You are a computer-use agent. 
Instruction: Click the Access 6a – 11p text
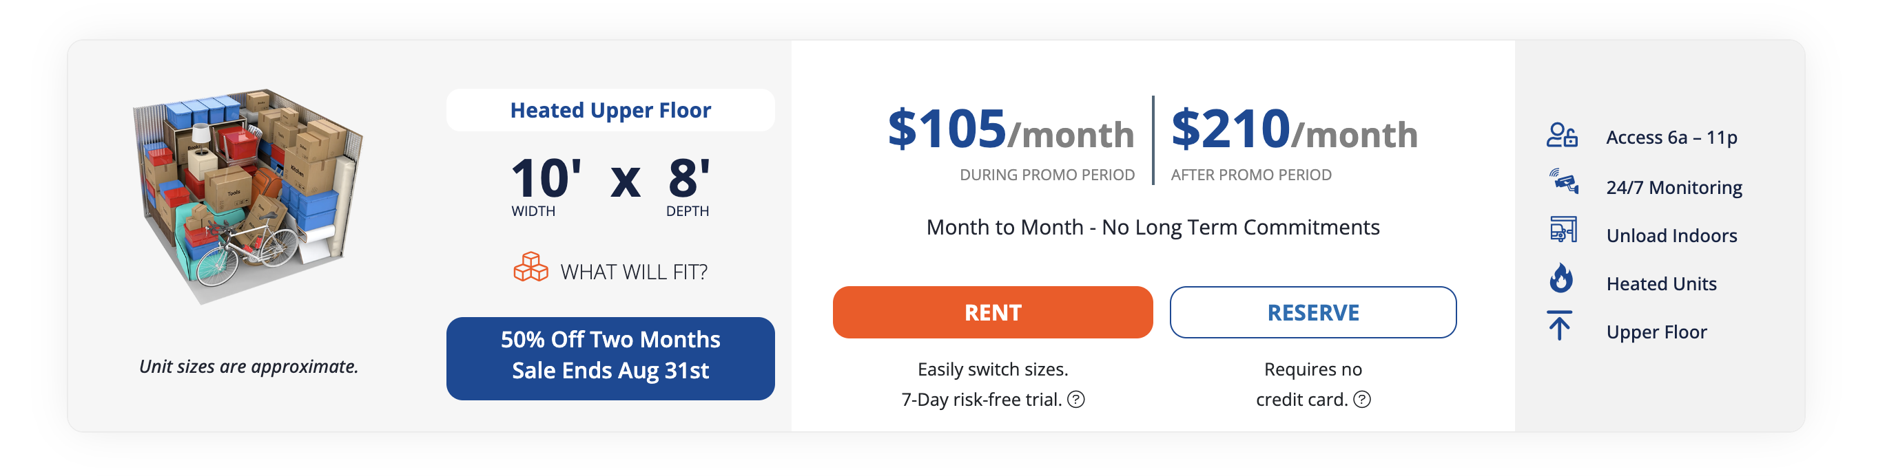[x=1671, y=138]
